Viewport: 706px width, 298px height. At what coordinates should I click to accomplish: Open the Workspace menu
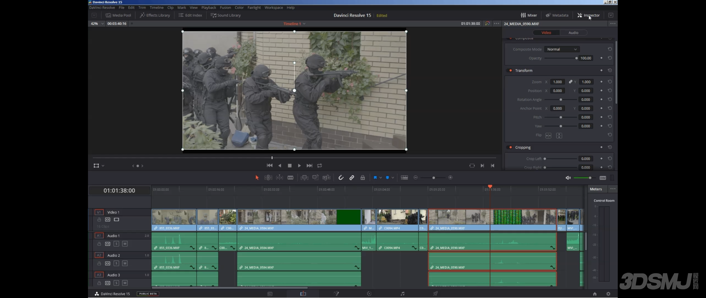[274, 7]
